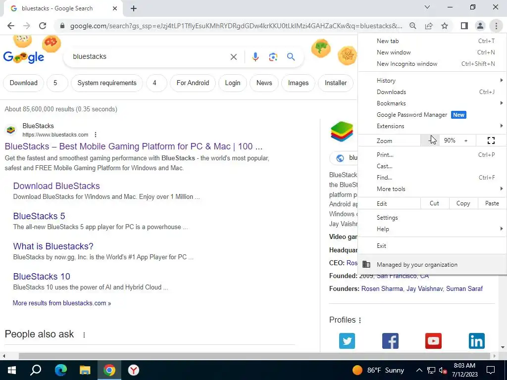
Task: Click the horizontal scrollbar thumb
Action: (x=254, y=356)
